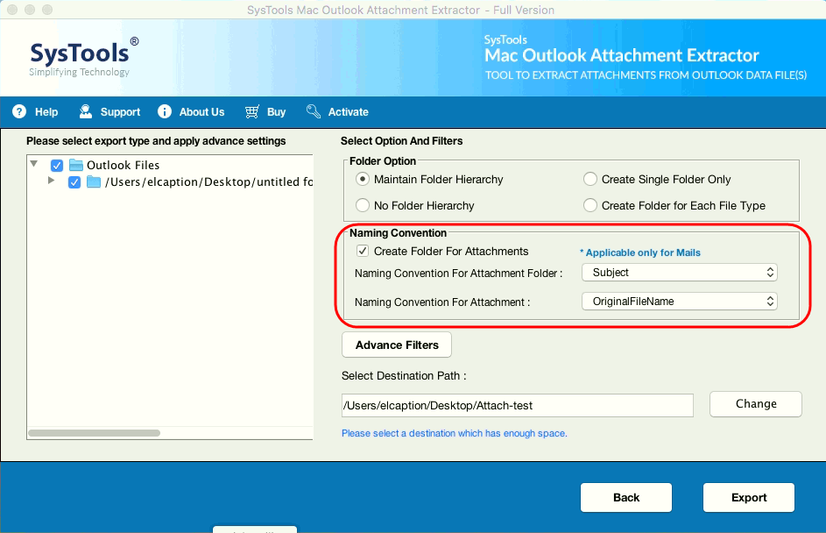This screenshot has height=533, width=826.
Task: Click the untitled folder path folder icon
Action: click(x=94, y=181)
